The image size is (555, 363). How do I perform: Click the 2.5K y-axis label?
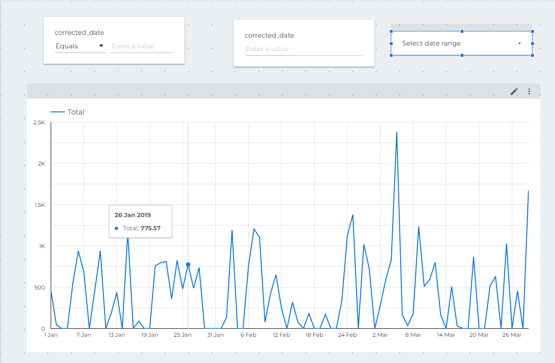pyautogui.click(x=39, y=122)
